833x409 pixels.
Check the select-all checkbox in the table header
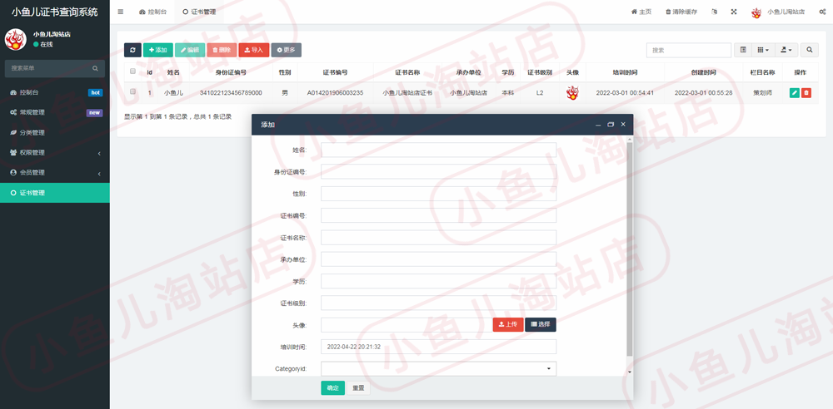(132, 71)
